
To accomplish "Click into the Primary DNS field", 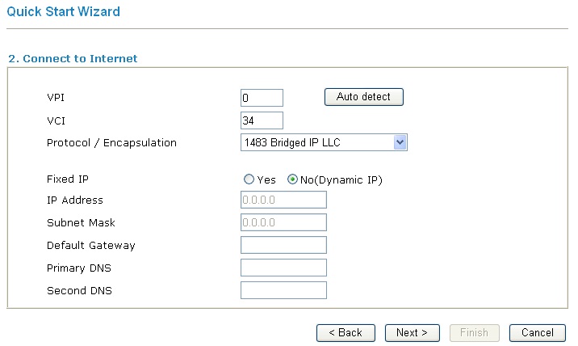I will pos(283,268).
